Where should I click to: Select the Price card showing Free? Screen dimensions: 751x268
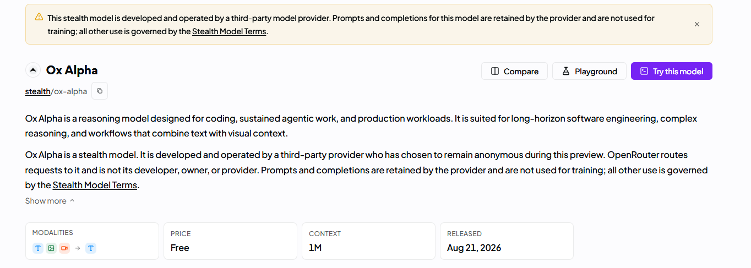[x=228, y=241]
